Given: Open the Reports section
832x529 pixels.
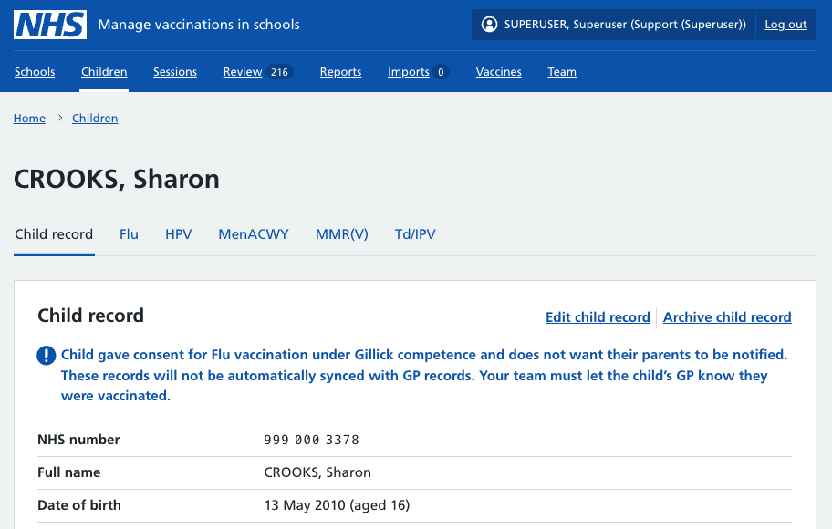Looking at the screenshot, I should (340, 72).
